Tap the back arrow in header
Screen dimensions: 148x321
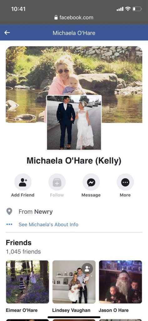[x=7, y=33]
